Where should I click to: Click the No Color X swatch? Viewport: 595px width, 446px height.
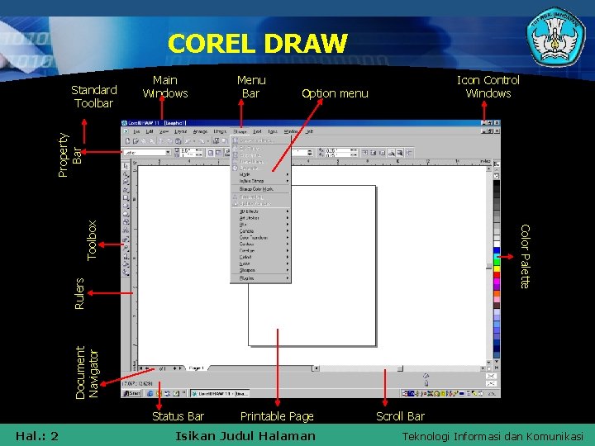click(497, 177)
